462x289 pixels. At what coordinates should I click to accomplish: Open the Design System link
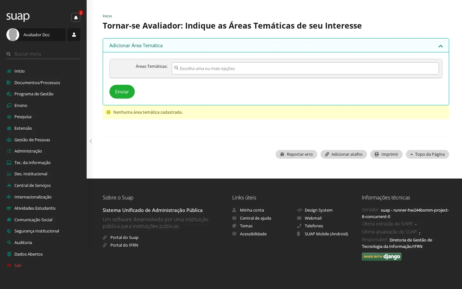pos(319,210)
